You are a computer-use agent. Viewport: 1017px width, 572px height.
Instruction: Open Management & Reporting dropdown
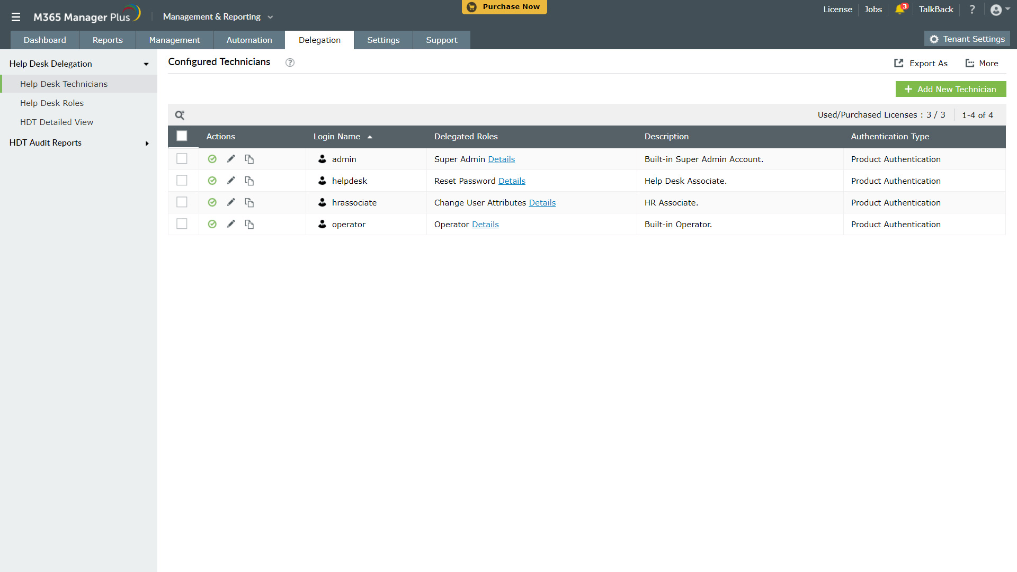coord(218,17)
